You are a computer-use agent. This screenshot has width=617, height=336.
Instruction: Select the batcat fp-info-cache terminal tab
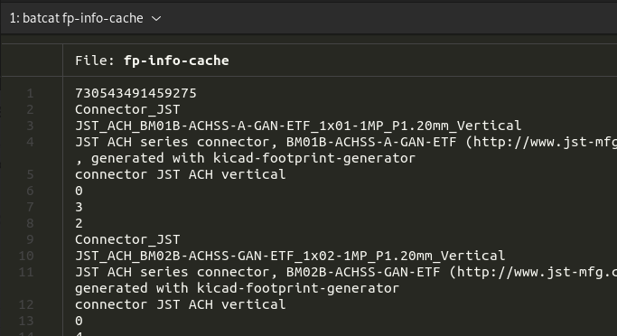[x=77, y=18]
